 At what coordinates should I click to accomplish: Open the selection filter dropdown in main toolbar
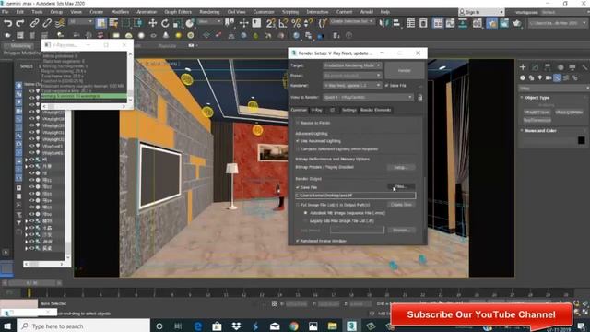click(80, 22)
